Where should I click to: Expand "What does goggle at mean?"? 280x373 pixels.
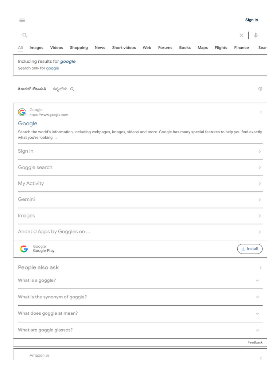140,314
